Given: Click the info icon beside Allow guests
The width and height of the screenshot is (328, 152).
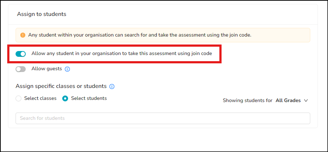Looking at the screenshot, I should pos(67,69).
